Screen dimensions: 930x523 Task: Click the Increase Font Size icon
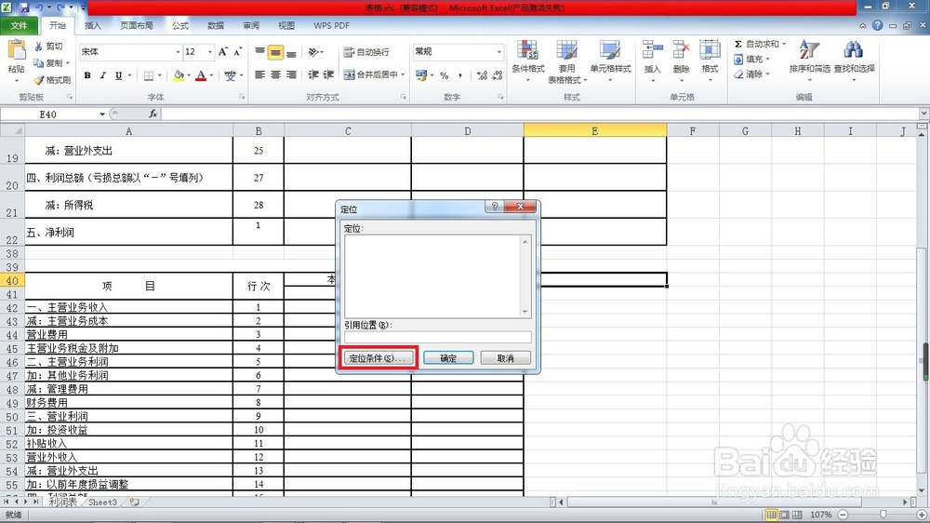223,51
